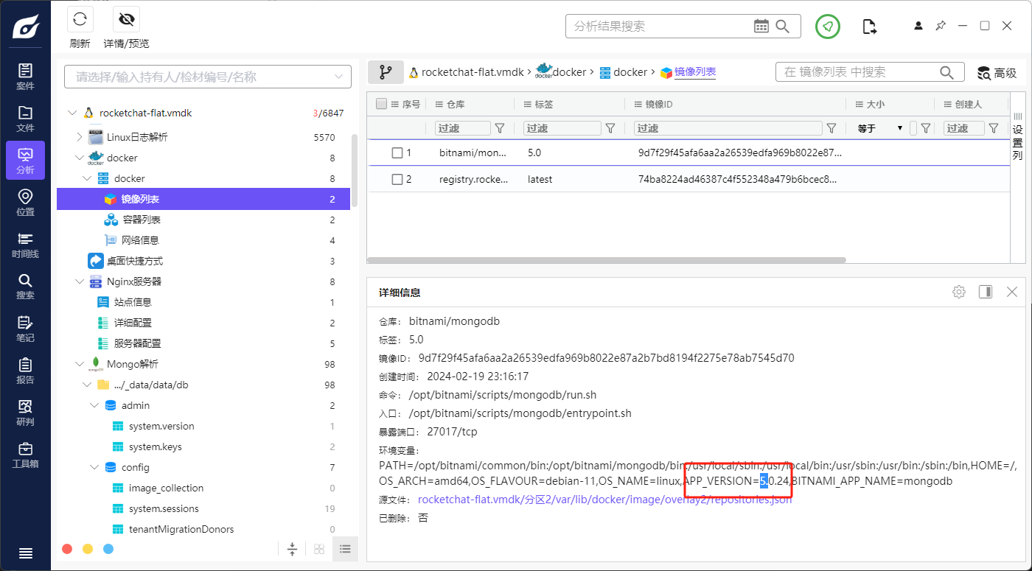Viewport: 1032px width, 571px height.
Task: Click the calendar icon in search box
Action: 761,27
